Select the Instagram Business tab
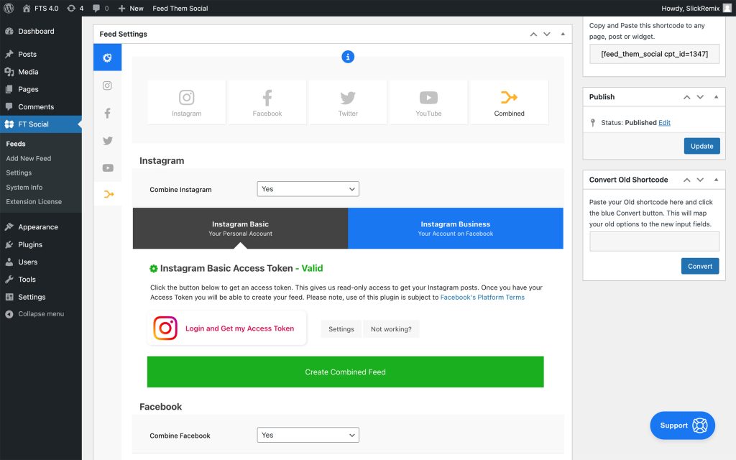Viewport: 736px width, 460px height. (x=455, y=228)
